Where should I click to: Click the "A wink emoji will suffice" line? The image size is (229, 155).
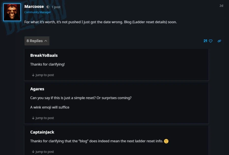click(x=50, y=107)
